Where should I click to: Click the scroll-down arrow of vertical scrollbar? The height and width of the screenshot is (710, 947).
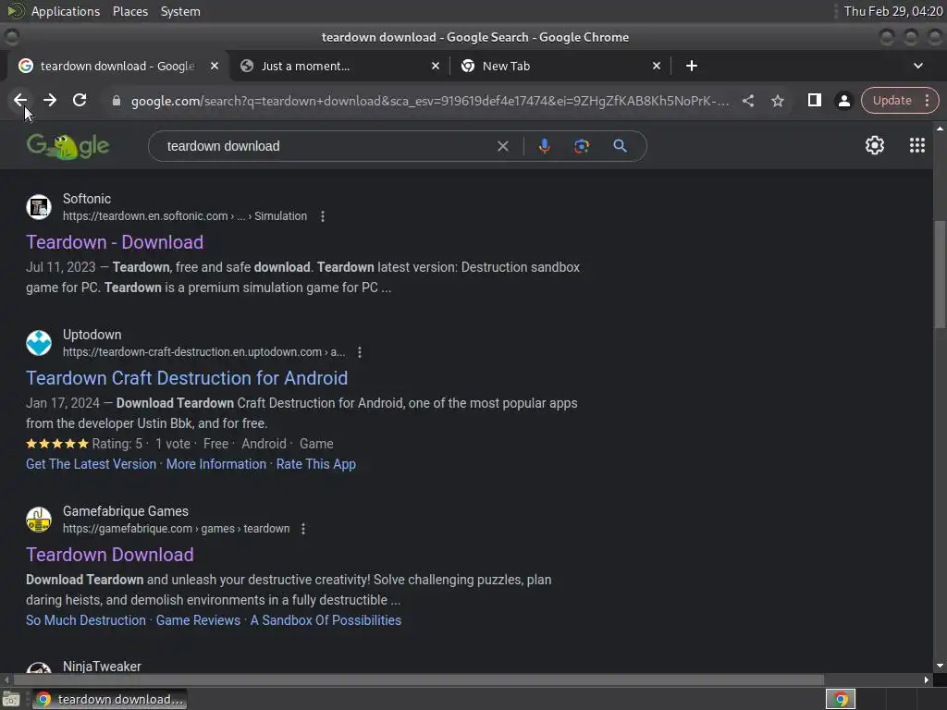[940, 666]
